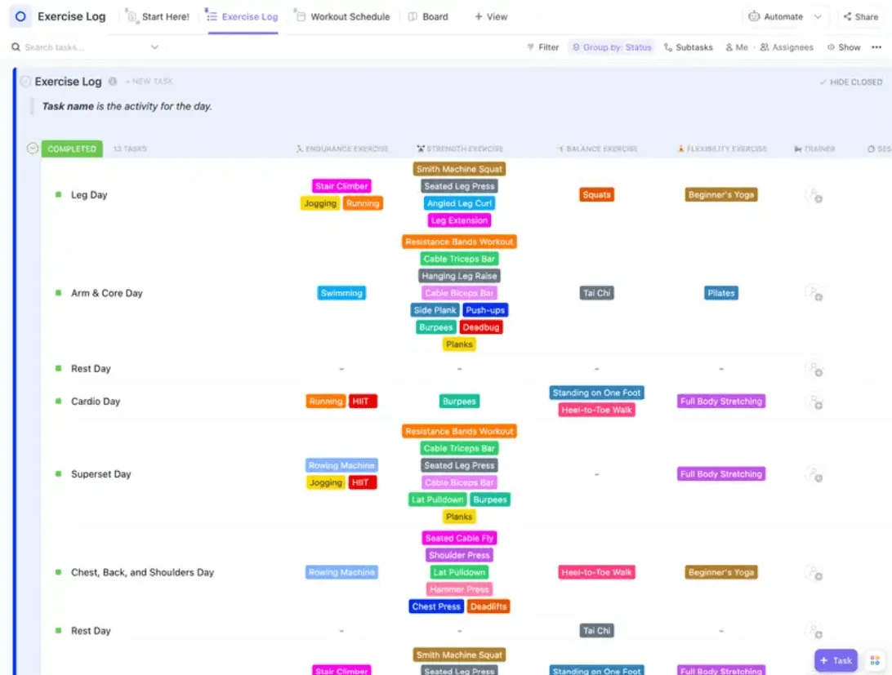Click the Exercise Log circle logo icon

coord(20,16)
